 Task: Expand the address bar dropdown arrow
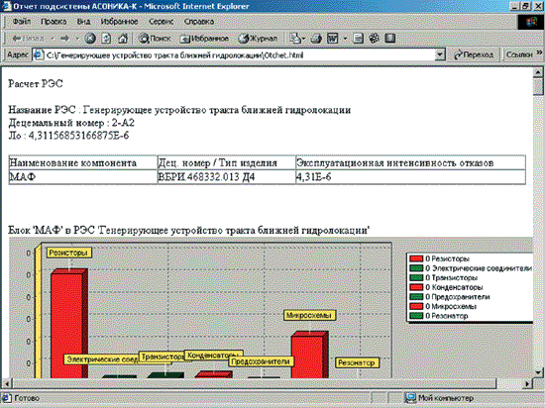pyautogui.click(x=440, y=54)
